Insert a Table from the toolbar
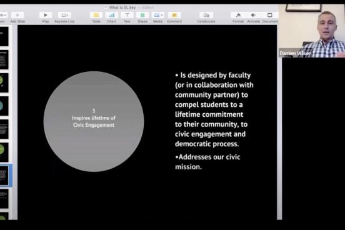This screenshot has width=345, height=230. click(x=96, y=15)
